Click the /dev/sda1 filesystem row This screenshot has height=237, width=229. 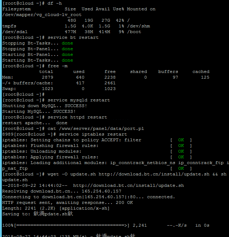coord(16,32)
